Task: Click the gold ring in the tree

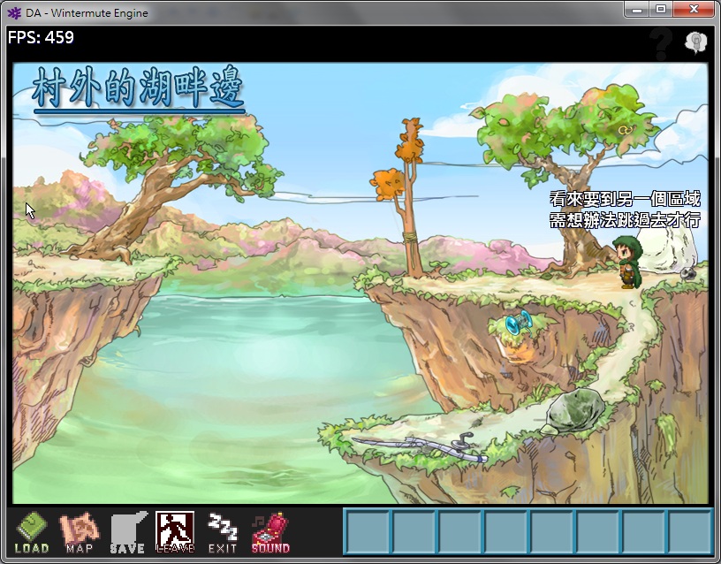Action: [x=626, y=130]
